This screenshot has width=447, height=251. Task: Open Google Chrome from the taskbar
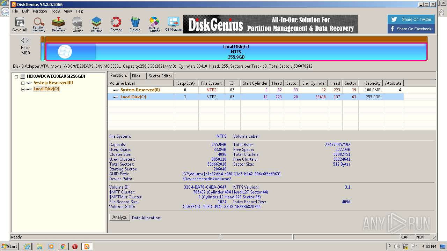tap(63, 246)
